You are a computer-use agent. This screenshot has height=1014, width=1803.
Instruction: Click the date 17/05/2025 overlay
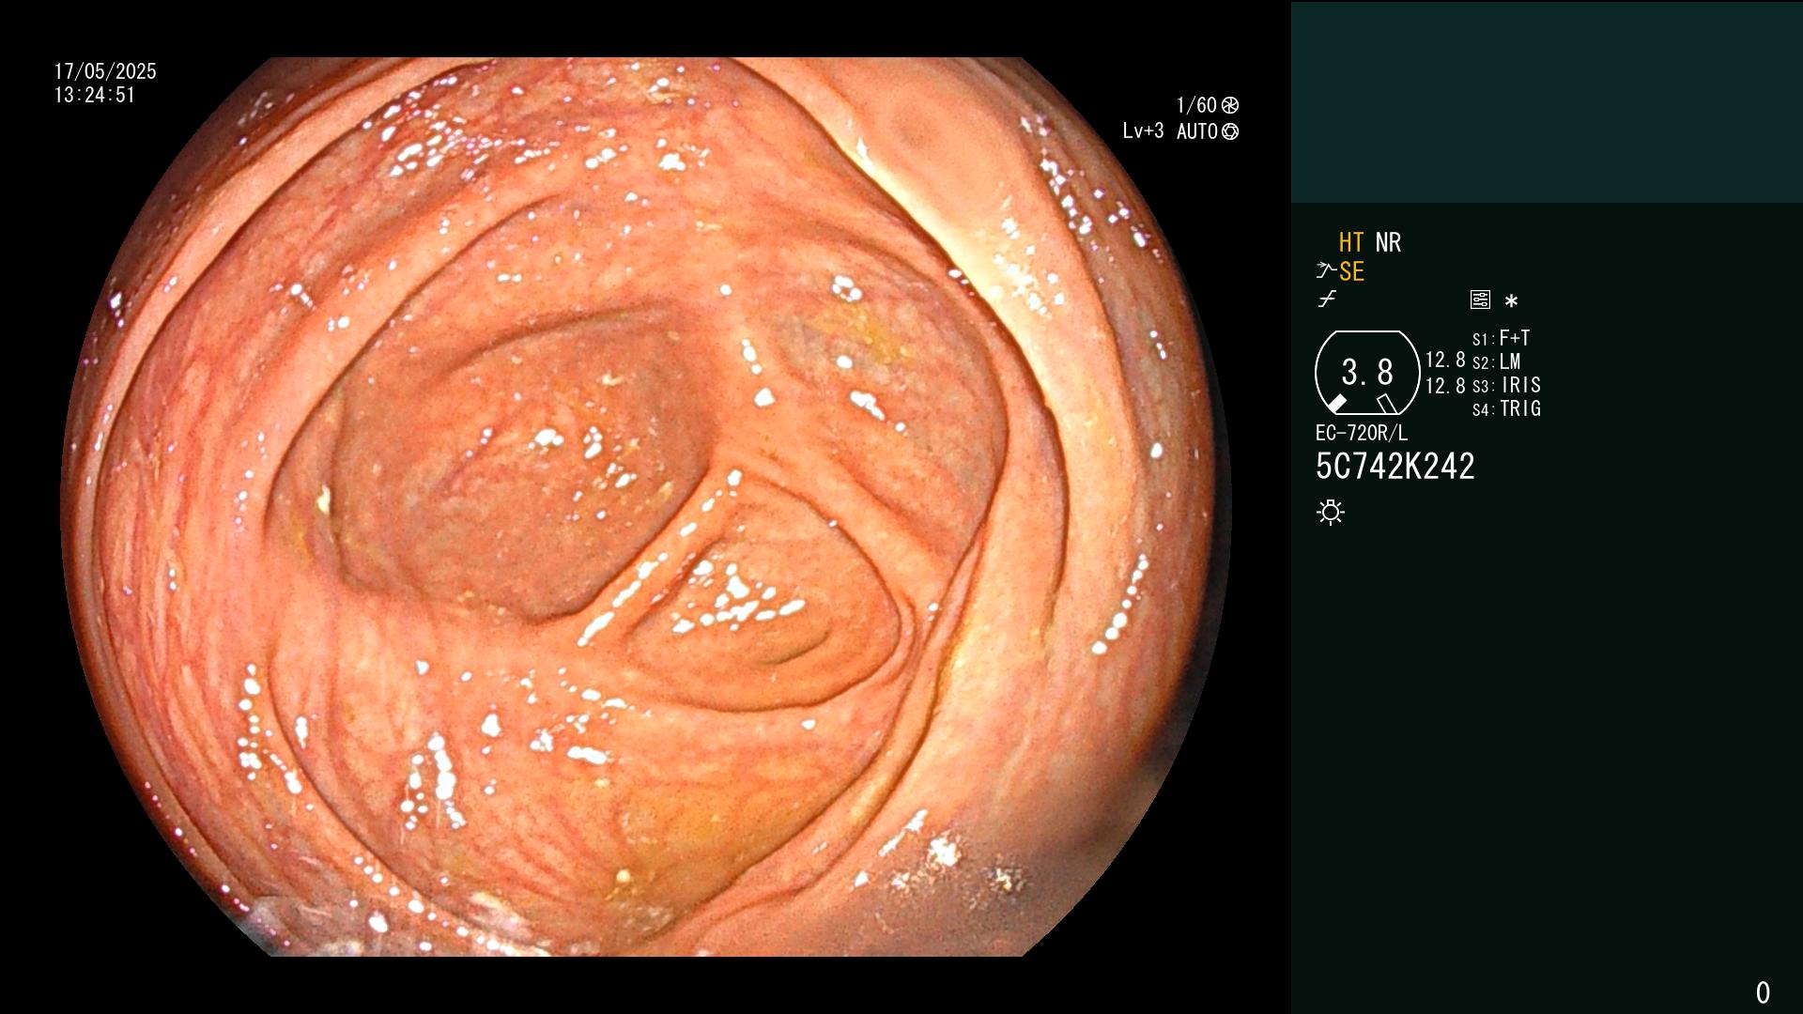[x=105, y=71]
